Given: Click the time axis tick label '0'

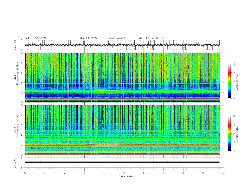Looking at the screenshot, I should point(25,173).
